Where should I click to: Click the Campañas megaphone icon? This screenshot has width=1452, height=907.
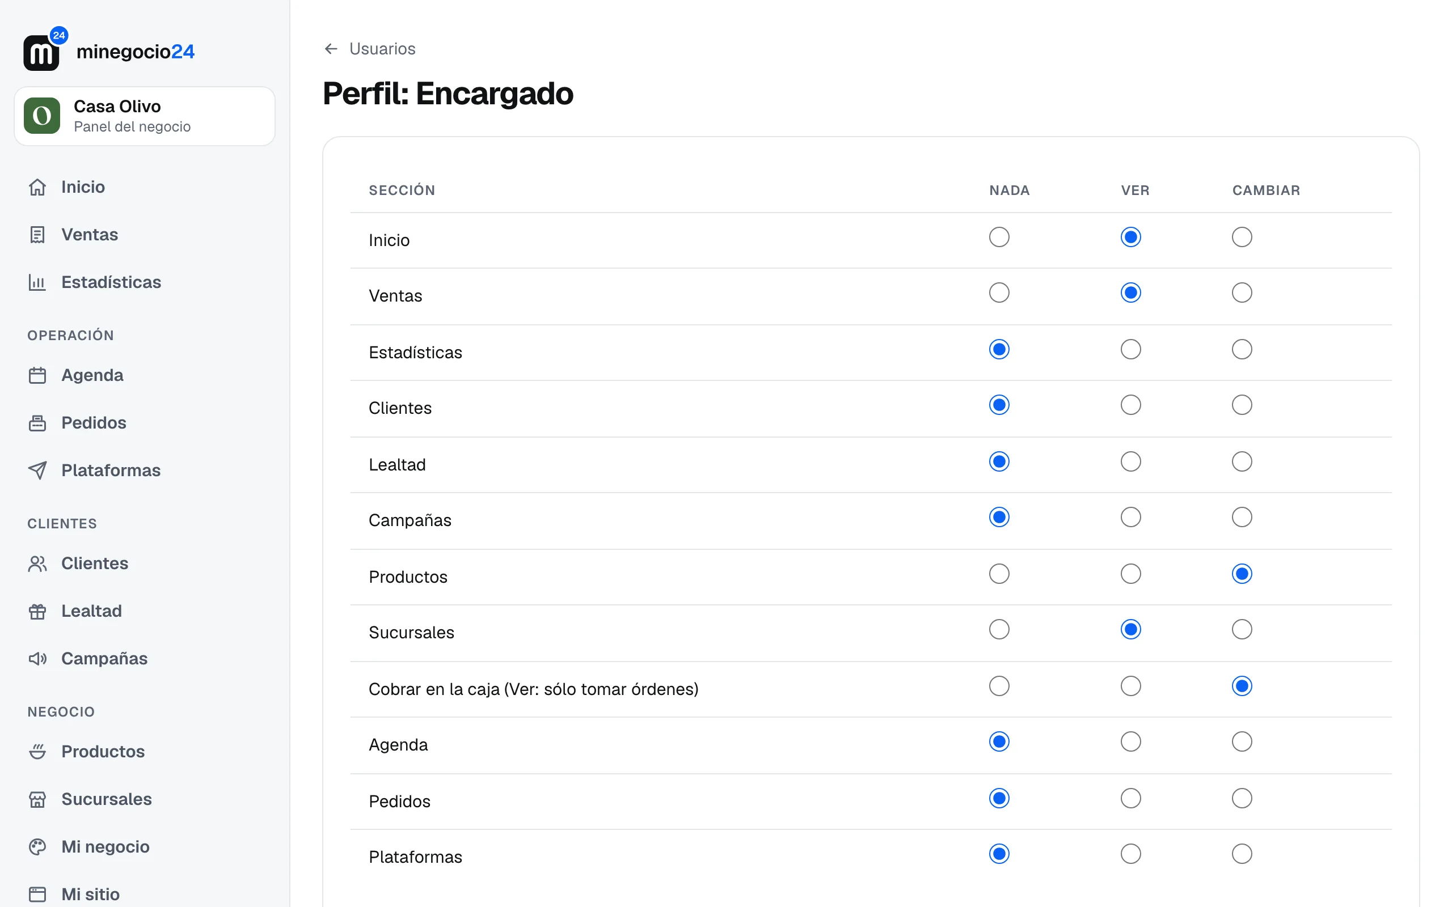[x=37, y=659]
